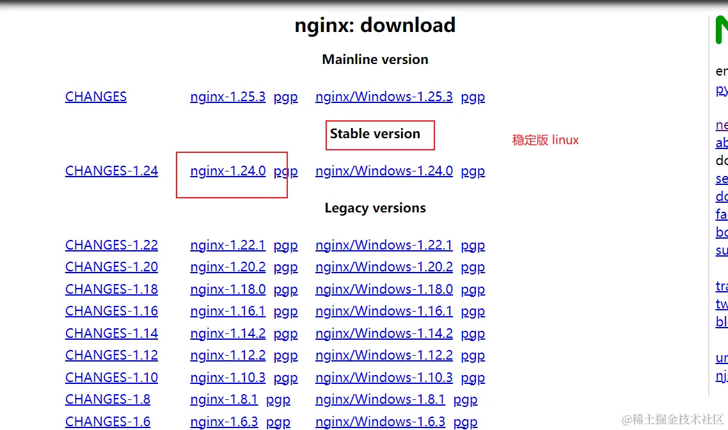
Task: Download nginx/Windows-1.14.2
Action: tap(384, 333)
